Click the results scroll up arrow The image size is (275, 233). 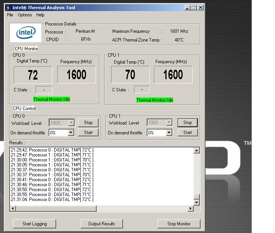tap(197, 150)
